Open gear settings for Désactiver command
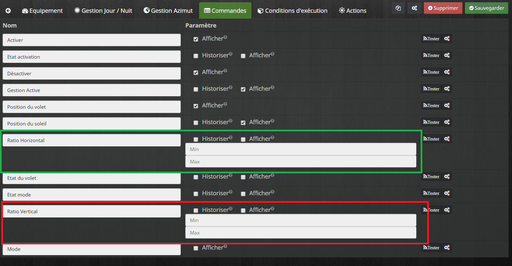 (x=447, y=72)
